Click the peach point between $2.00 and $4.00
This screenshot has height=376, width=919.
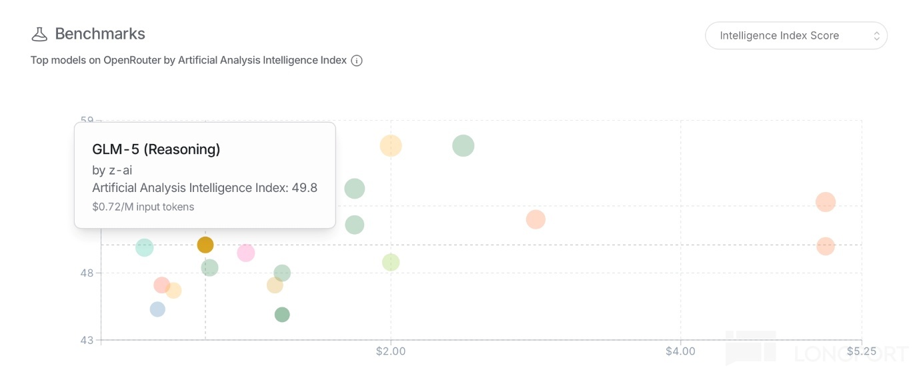[536, 219]
